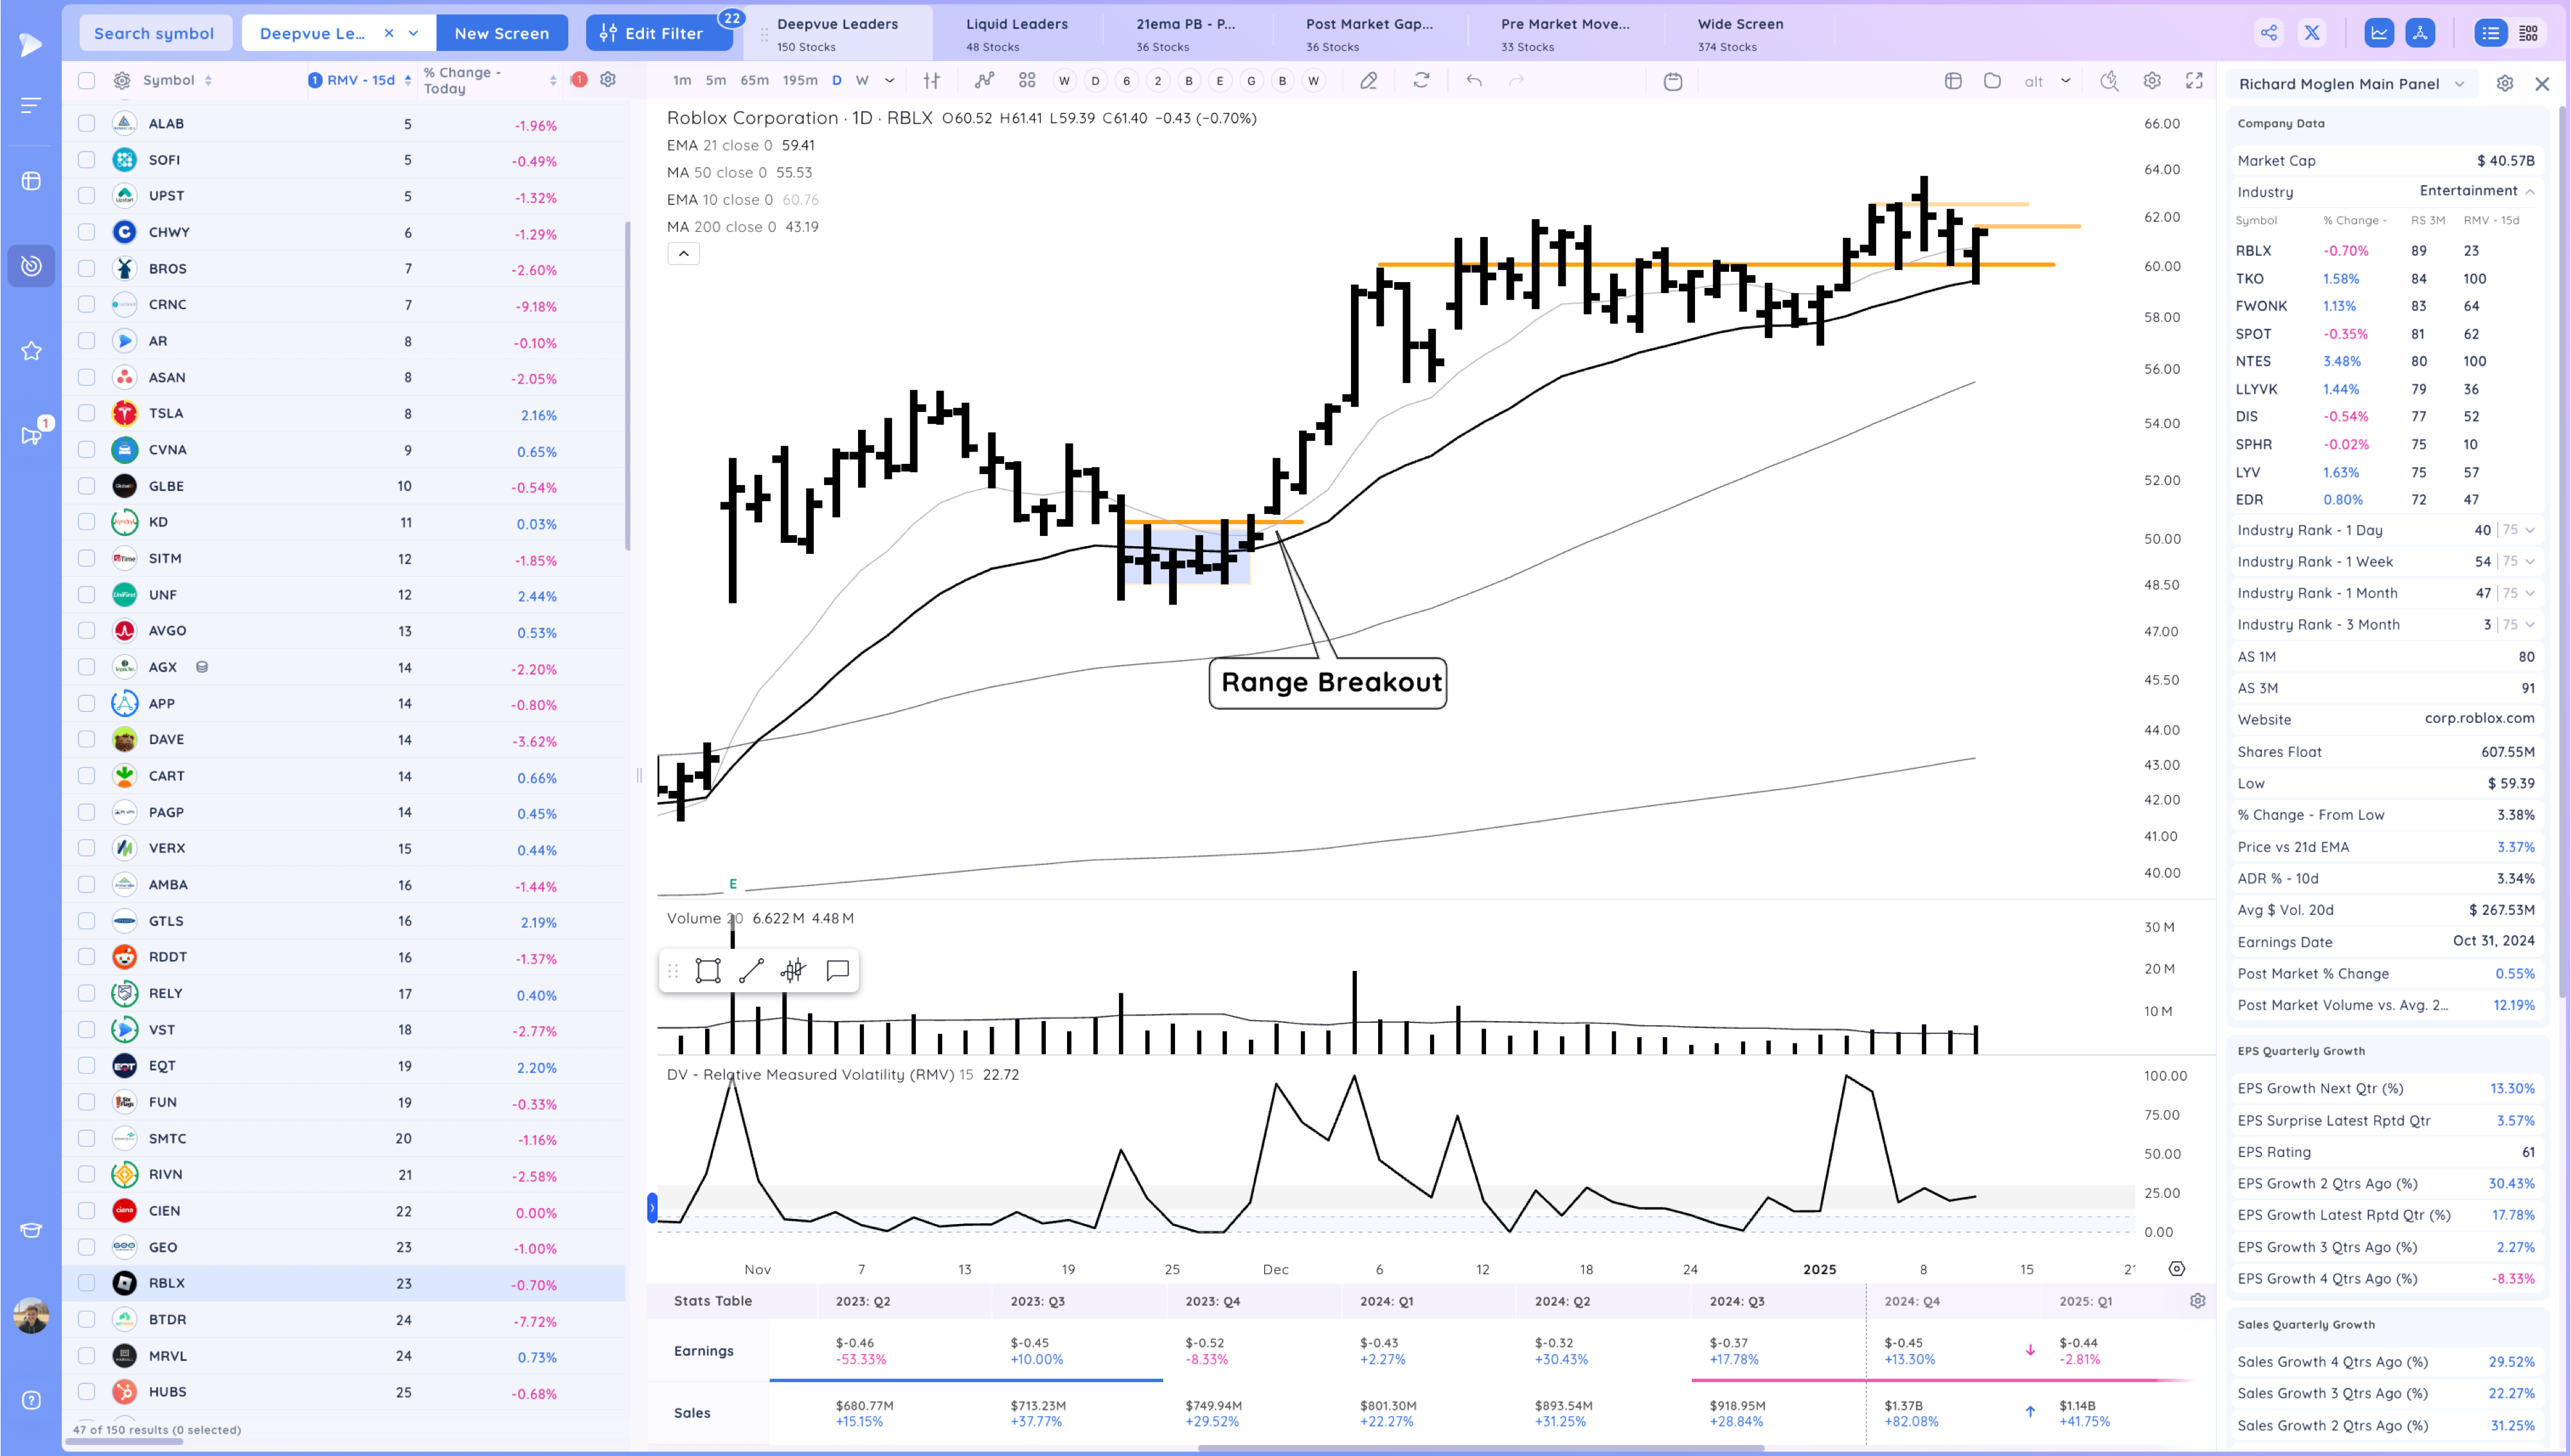Collapse the chart indicator legend arrow

pos(684,254)
